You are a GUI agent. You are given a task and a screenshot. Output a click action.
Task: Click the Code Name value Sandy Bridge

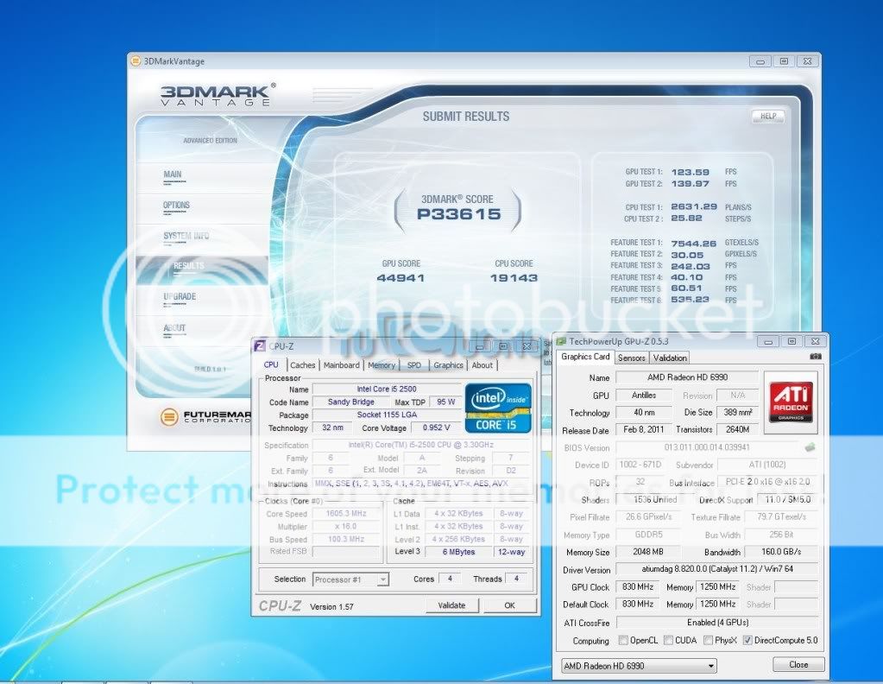click(350, 402)
